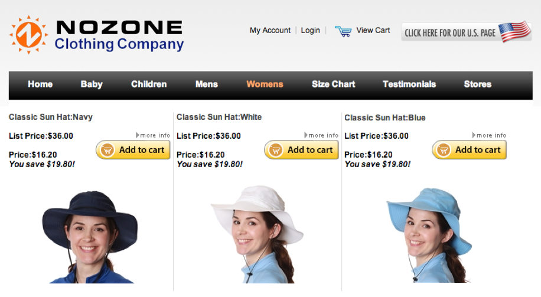Open the My Account link
541x297 pixels.
(270, 30)
